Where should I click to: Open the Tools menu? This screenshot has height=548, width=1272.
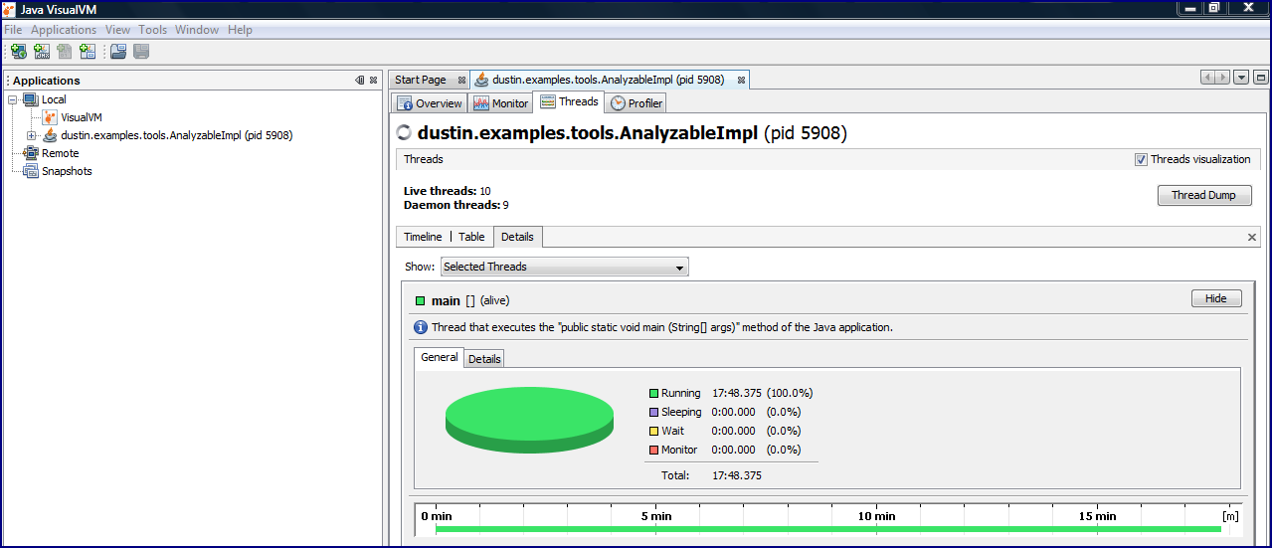[153, 30]
